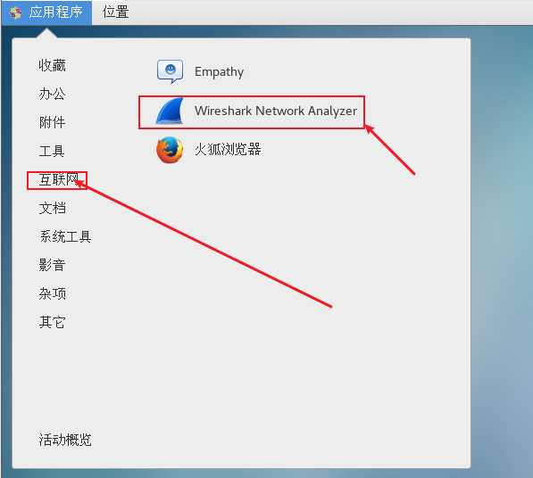Select the 影音 category
Image resolution: width=533 pixels, height=478 pixels.
coord(52,265)
